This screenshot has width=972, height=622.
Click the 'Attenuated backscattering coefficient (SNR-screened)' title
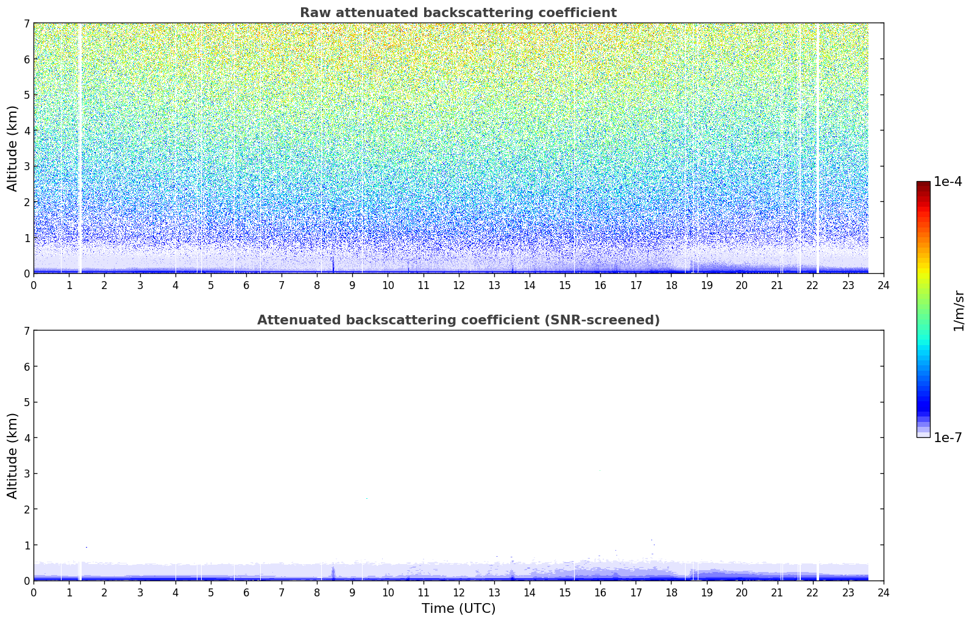click(x=458, y=320)
